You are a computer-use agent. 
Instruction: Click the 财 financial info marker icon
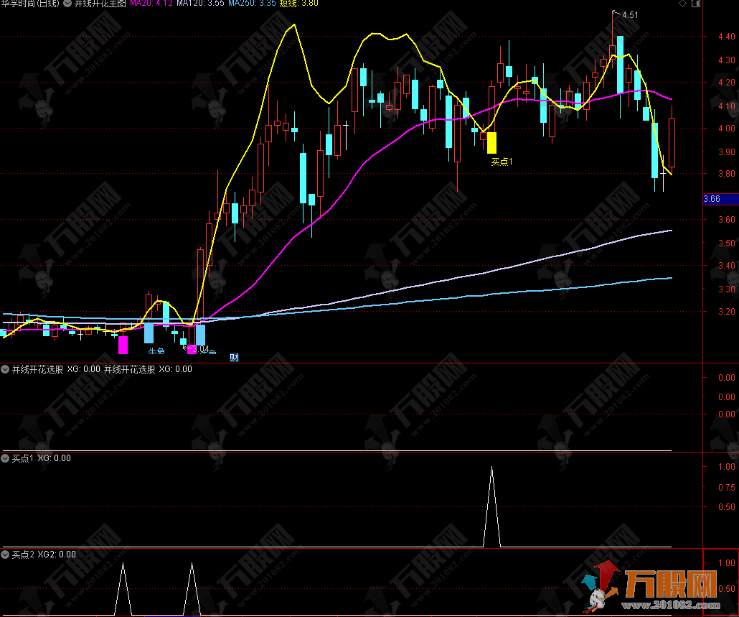(x=234, y=357)
